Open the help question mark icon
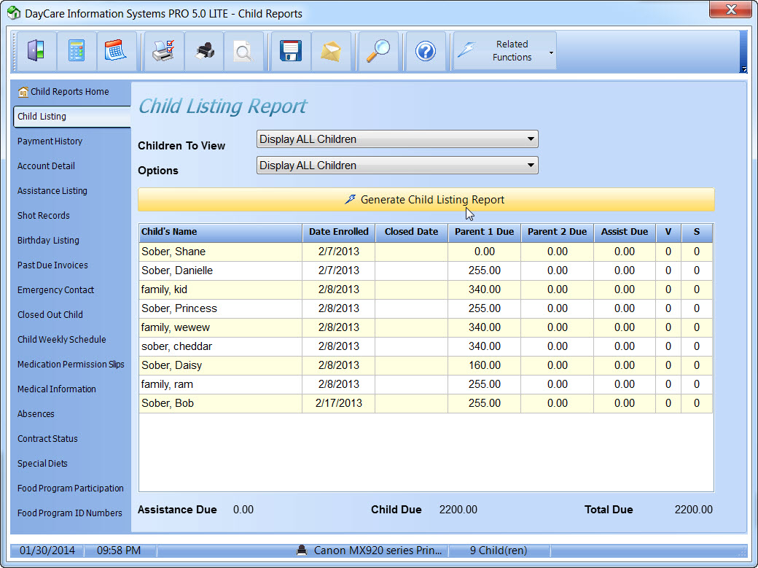 [426, 51]
